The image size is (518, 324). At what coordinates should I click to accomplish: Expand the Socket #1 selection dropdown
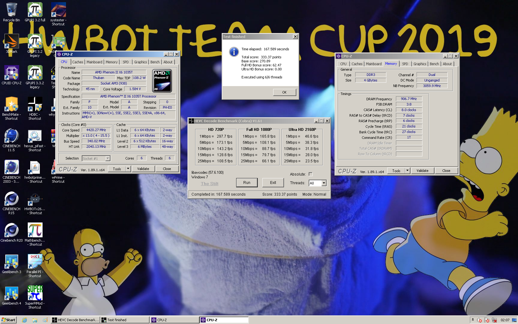point(108,159)
